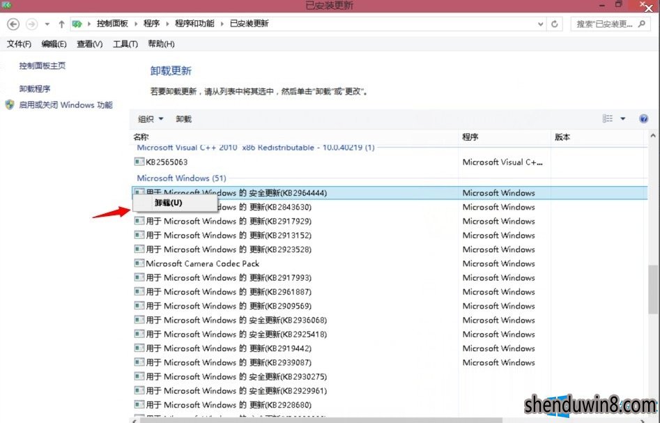Screen dimensions: 660x423
Task: Open the 帮助(H) menu
Action: click(161, 44)
